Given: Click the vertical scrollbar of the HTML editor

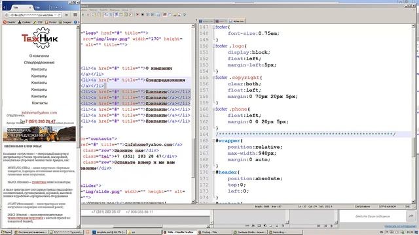Looking at the screenshot, I should (194, 114).
